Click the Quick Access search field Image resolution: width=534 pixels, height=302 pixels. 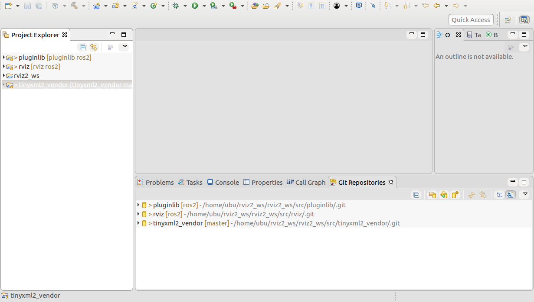click(471, 20)
